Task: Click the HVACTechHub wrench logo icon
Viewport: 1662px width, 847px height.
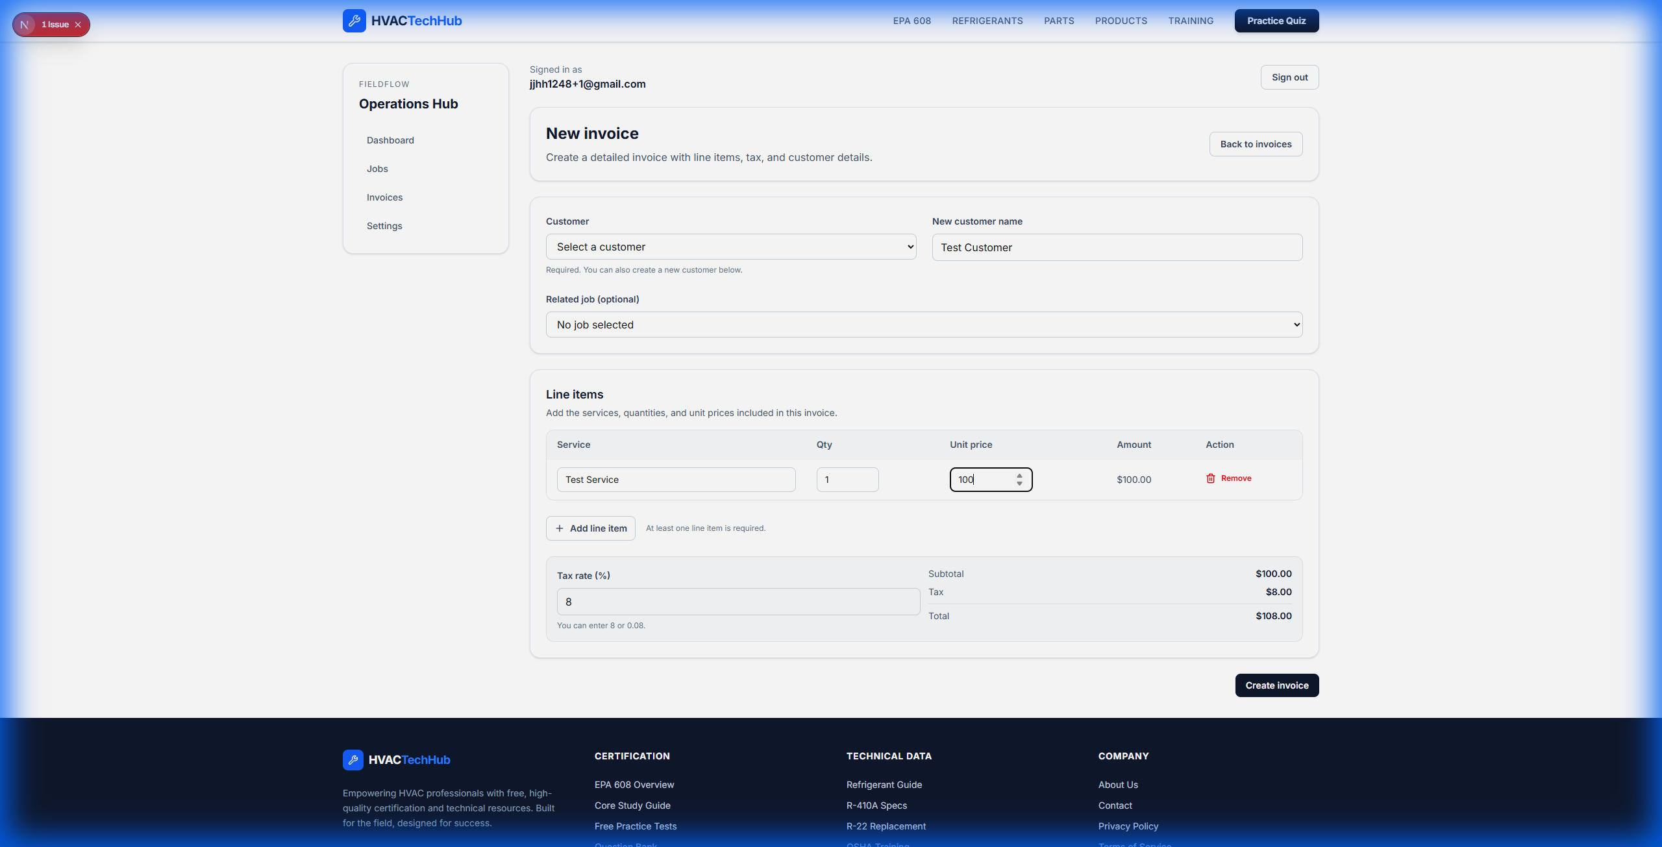Action: (354, 20)
